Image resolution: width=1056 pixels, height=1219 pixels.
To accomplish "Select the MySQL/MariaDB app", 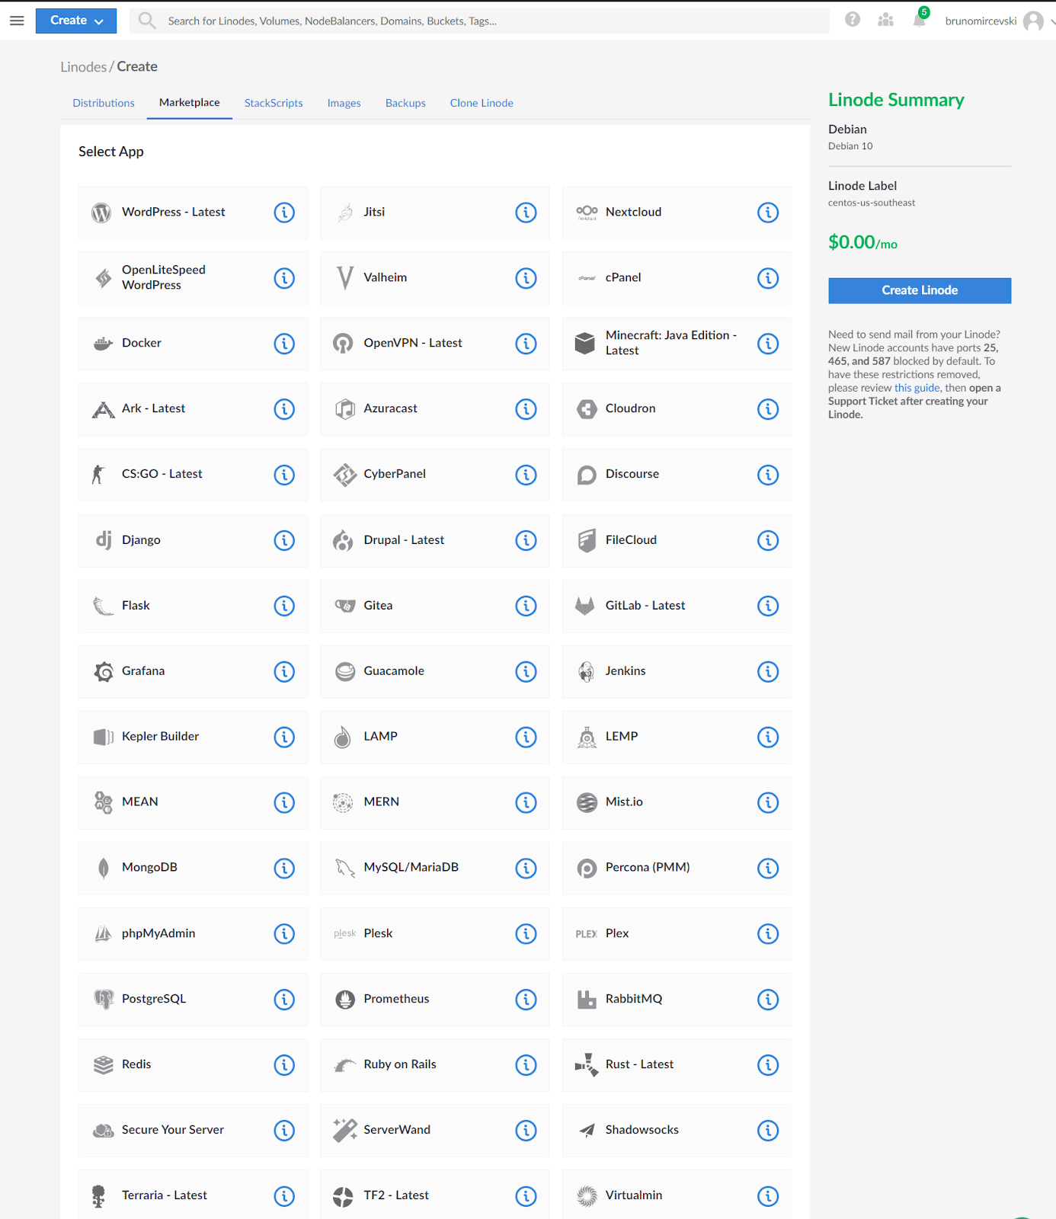I will [x=434, y=868].
